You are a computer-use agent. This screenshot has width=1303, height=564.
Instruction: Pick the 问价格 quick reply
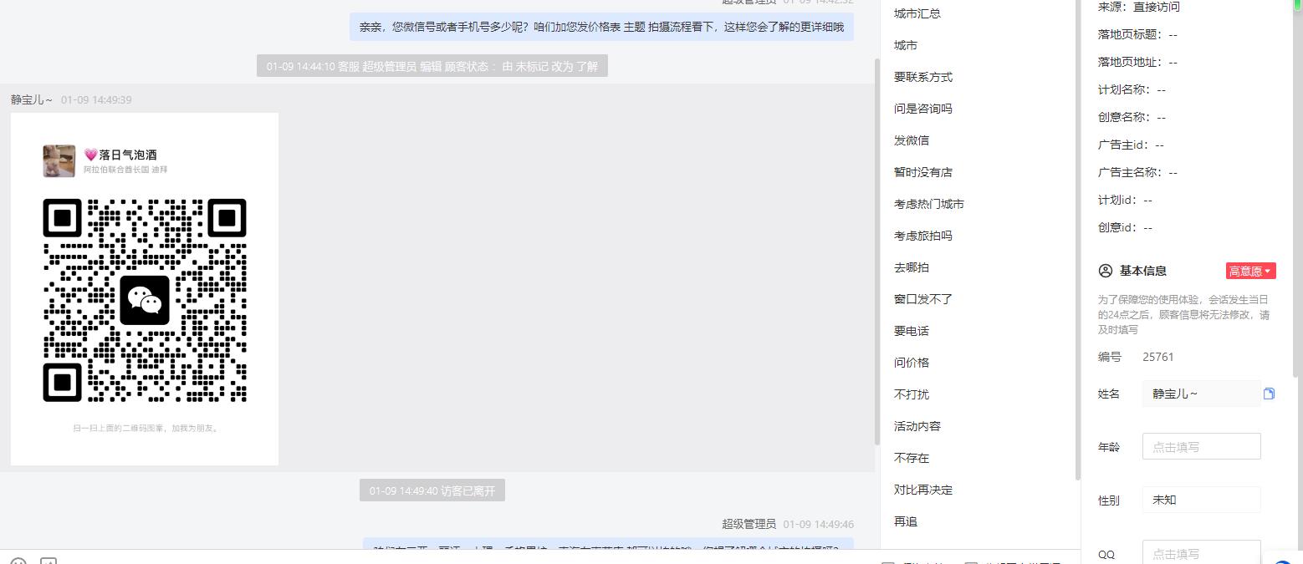912,363
